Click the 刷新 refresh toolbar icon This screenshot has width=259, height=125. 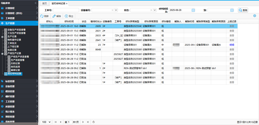42,16
